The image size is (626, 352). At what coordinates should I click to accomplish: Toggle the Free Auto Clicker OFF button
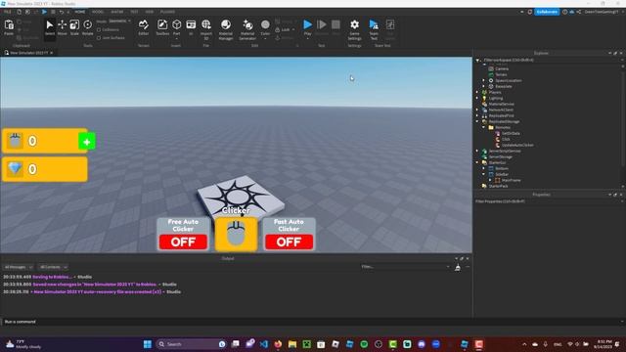click(x=183, y=242)
